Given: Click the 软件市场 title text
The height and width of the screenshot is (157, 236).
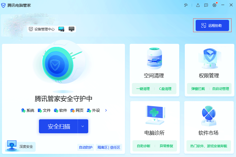Looking at the screenshot, I should click(x=208, y=133).
